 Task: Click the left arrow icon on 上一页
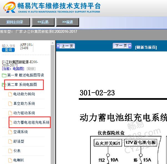58,46
